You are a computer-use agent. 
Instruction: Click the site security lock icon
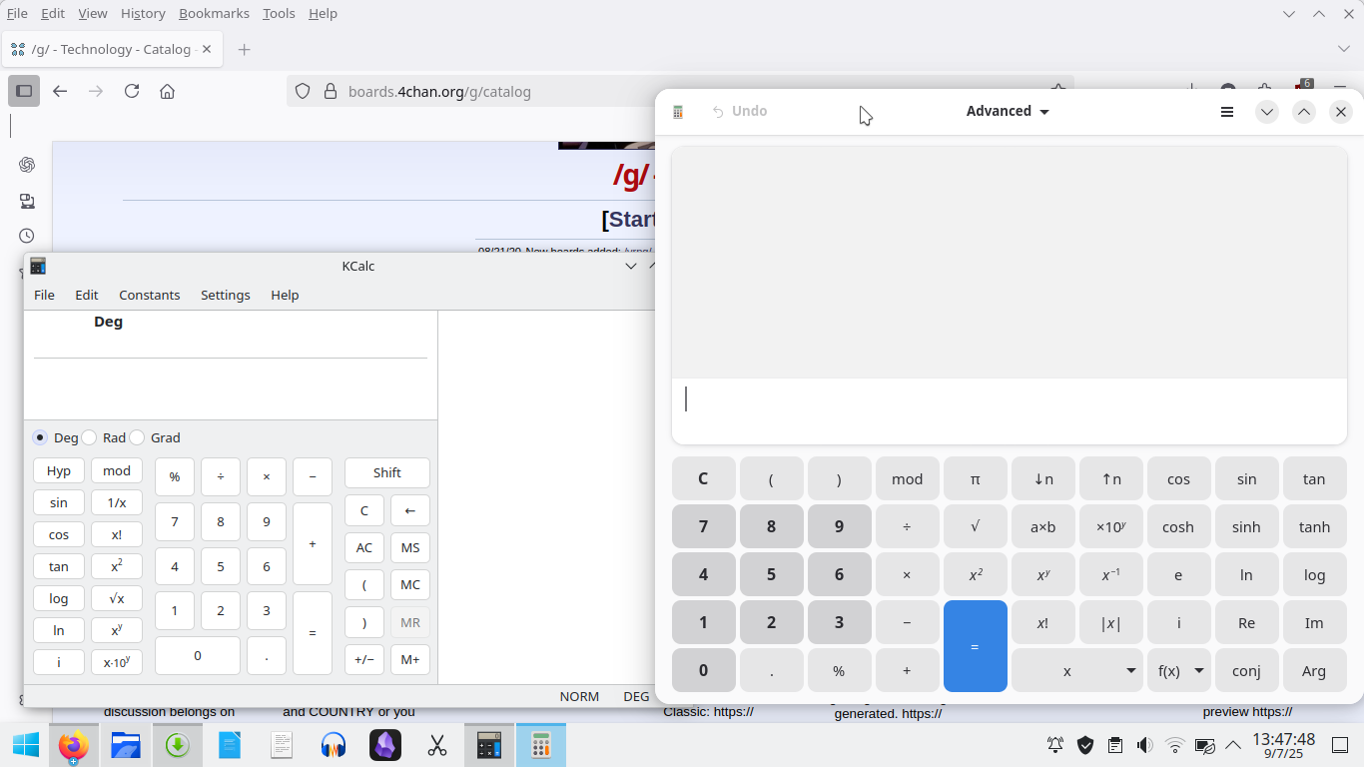(331, 91)
